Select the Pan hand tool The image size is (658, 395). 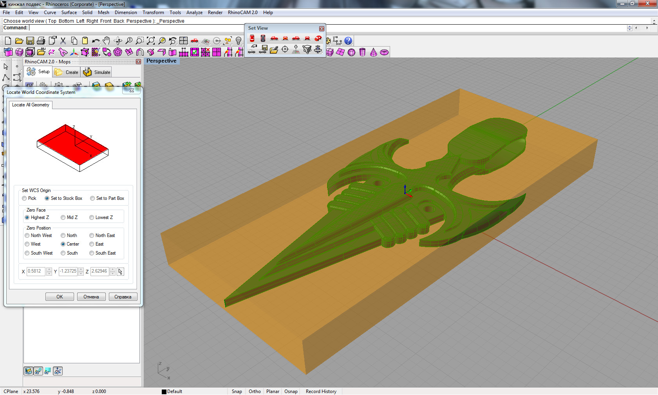(x=107, y=41)
